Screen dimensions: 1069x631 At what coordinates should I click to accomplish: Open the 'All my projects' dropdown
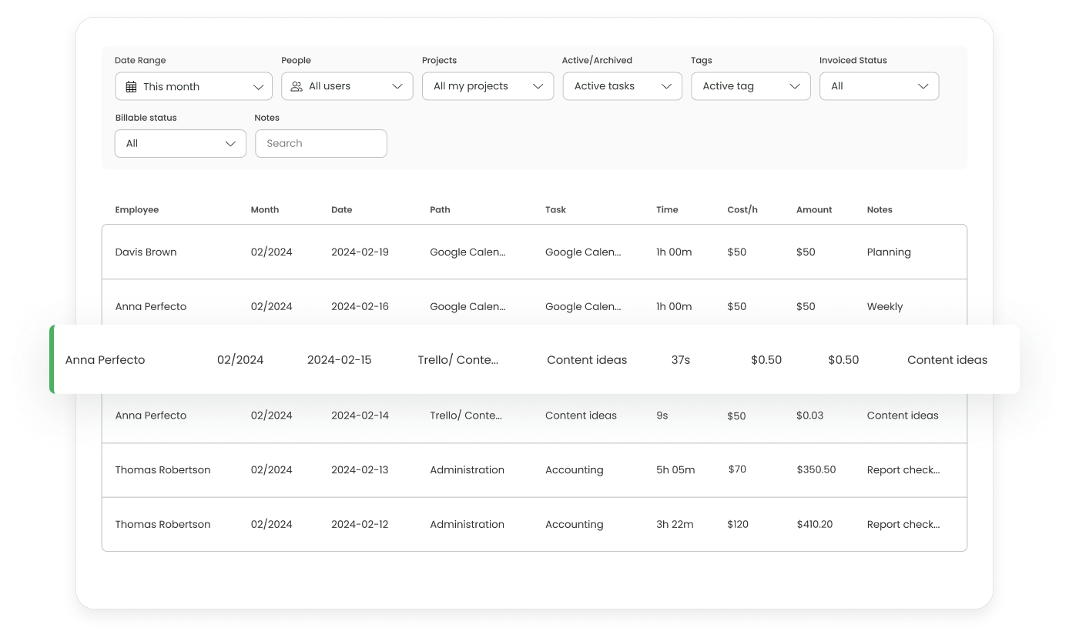pyautogui.click(x=488, y=86)
